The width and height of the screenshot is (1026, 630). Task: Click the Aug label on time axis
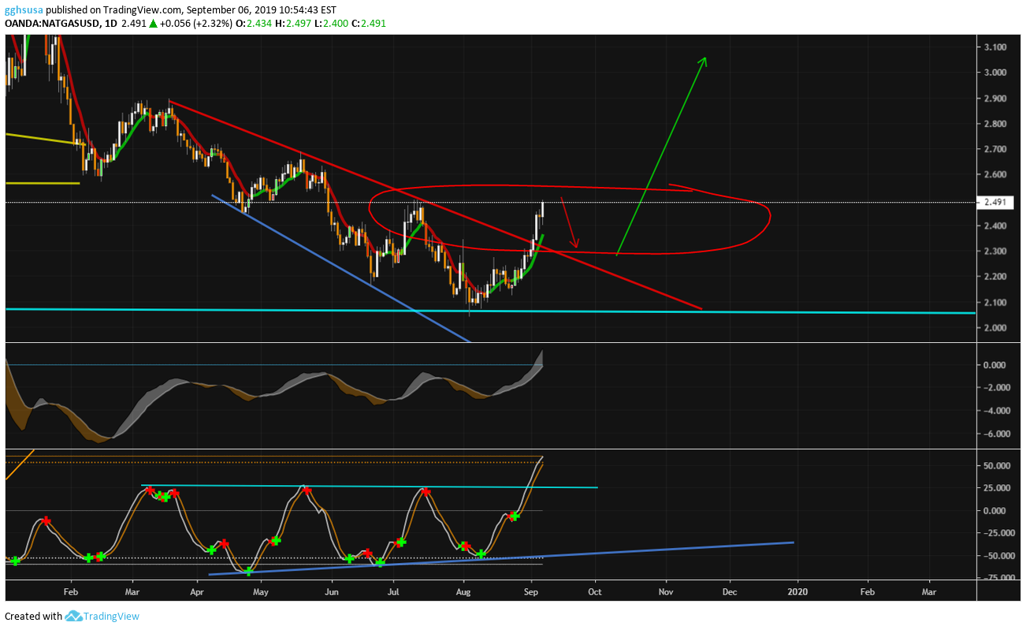463,591
